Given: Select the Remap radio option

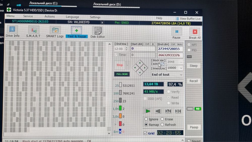Looking at the screenshot, I should 146,125.
